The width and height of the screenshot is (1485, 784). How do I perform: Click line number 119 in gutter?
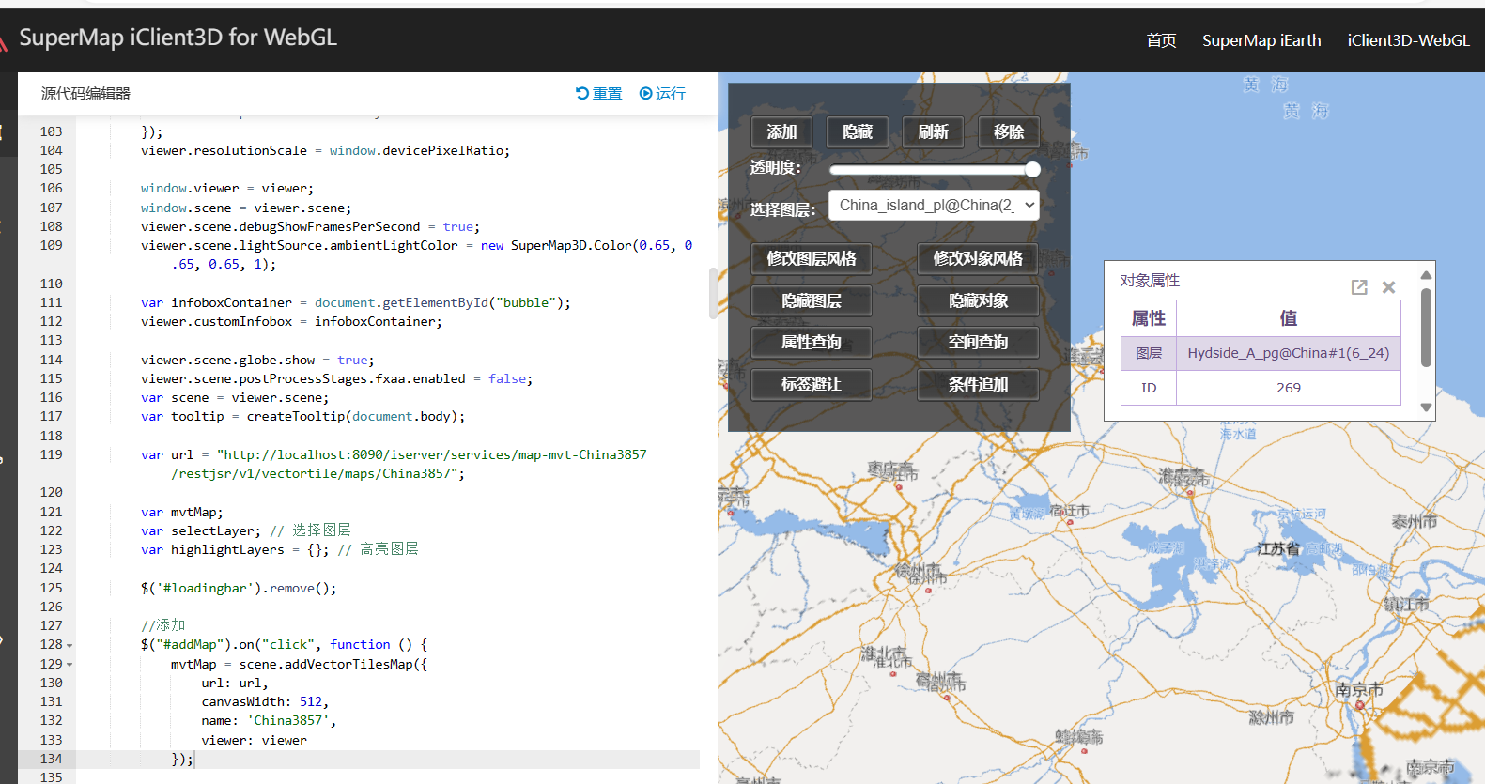[51, 454]
